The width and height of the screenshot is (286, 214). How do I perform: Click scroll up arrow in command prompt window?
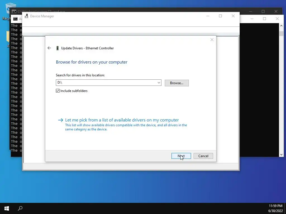pos(281,26)
